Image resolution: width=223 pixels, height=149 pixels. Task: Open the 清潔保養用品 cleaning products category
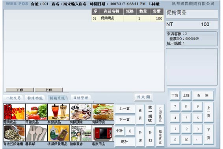click(x=59, y=133)
